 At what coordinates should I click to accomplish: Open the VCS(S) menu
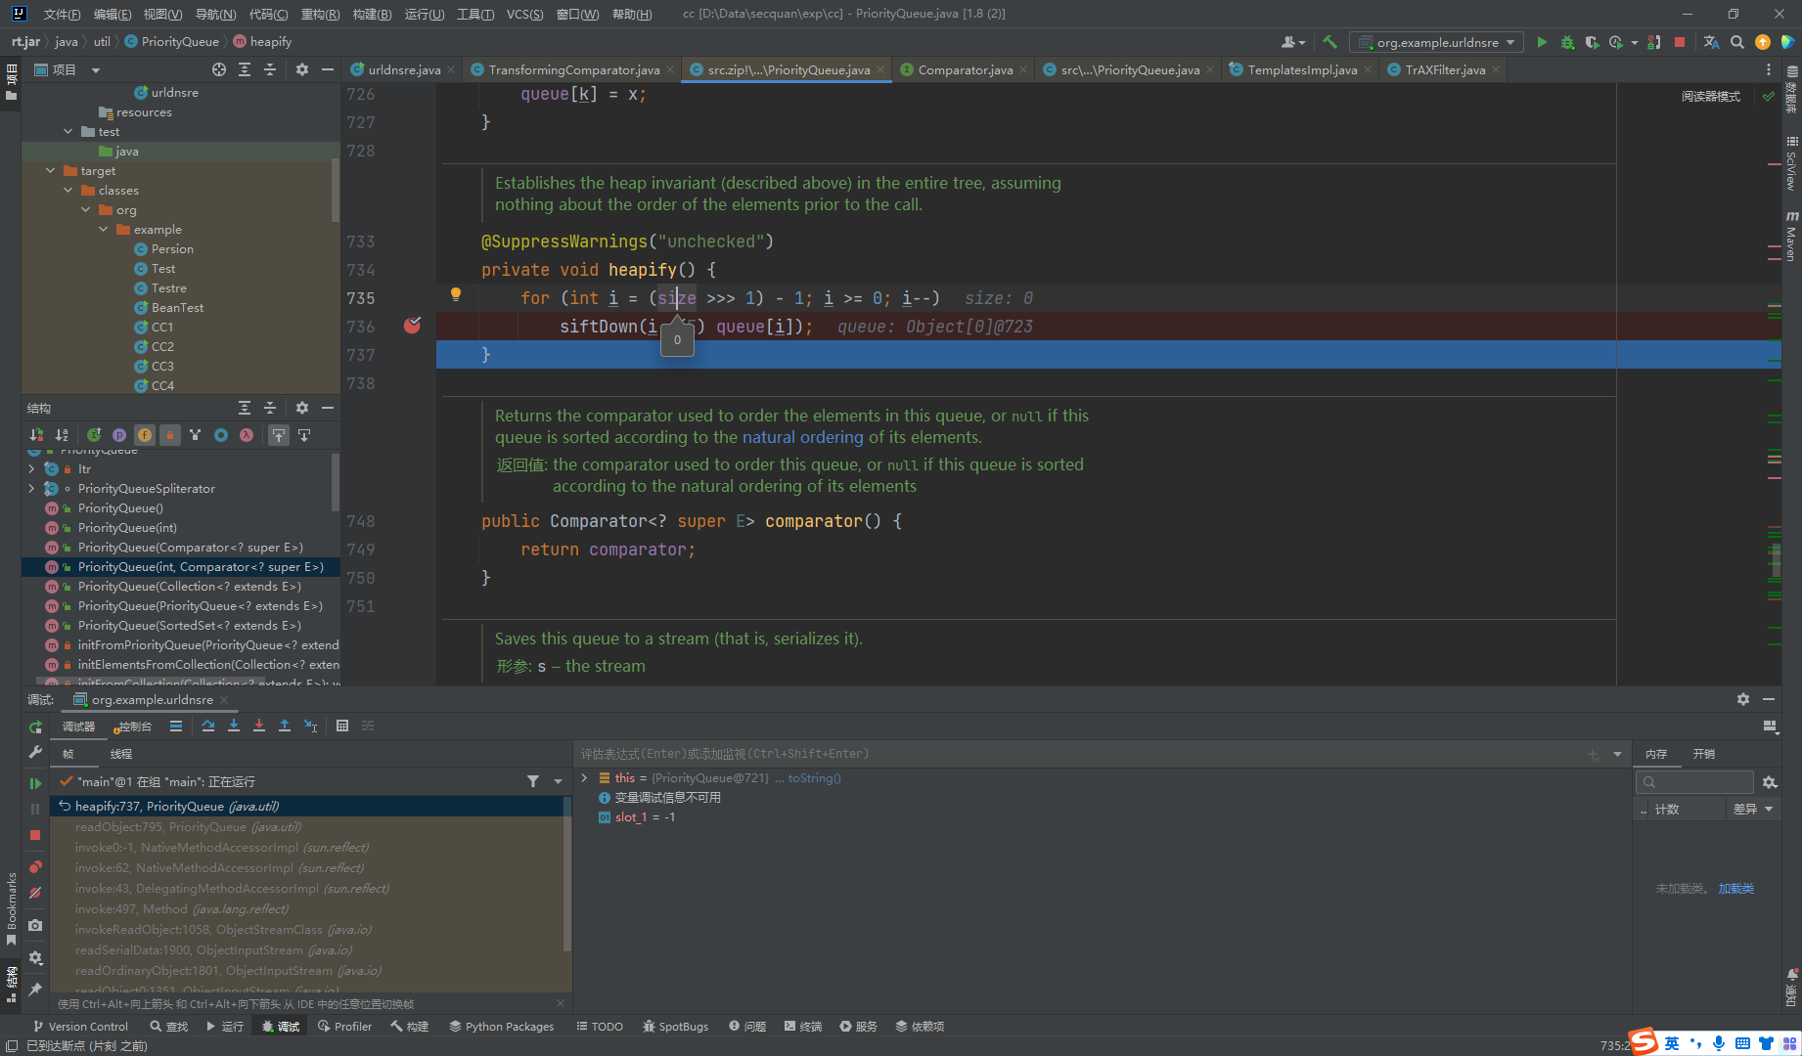pyautogui.click(x=525, y=14)
